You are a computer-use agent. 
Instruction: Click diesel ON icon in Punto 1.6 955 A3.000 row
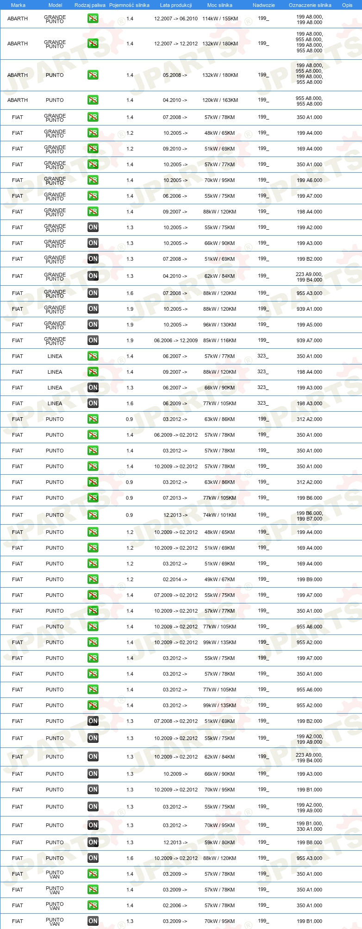click(x=93, y=858)
